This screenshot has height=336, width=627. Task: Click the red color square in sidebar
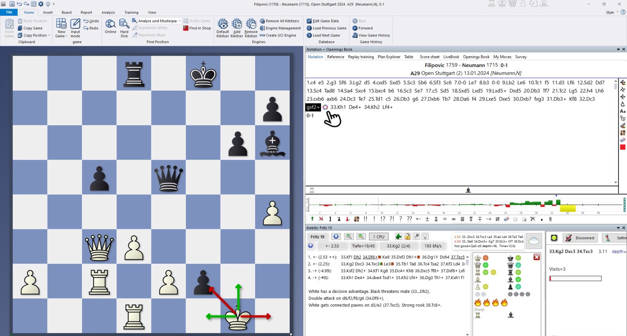pos(623,147)
